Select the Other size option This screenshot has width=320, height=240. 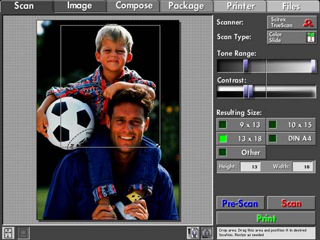(x=241, y=152)
